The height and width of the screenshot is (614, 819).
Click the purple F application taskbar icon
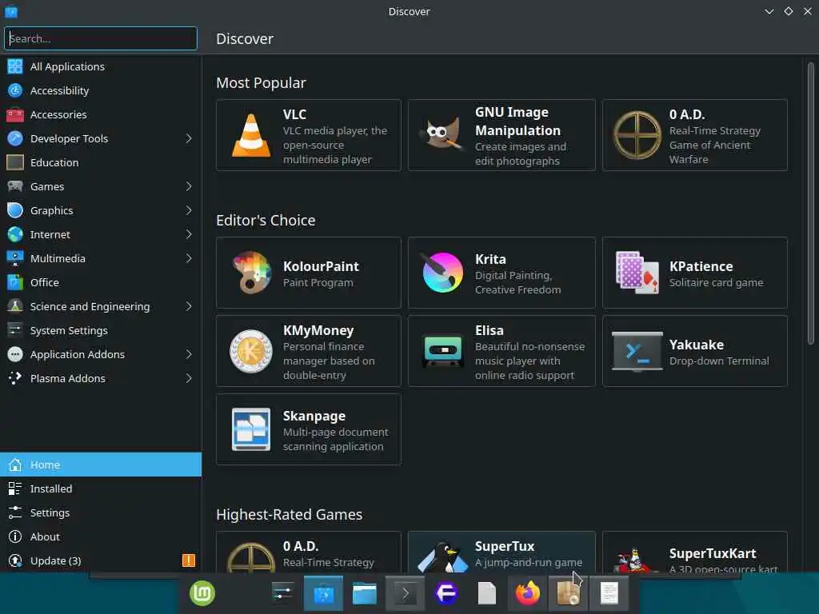pyautogui.click(x=446, y=593)
